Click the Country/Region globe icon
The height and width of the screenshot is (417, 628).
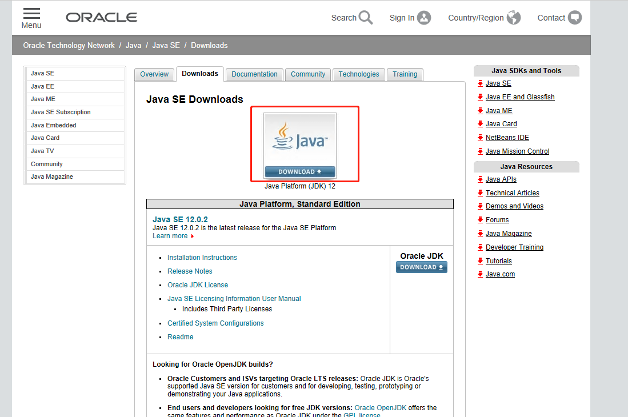tap(514, 18)
